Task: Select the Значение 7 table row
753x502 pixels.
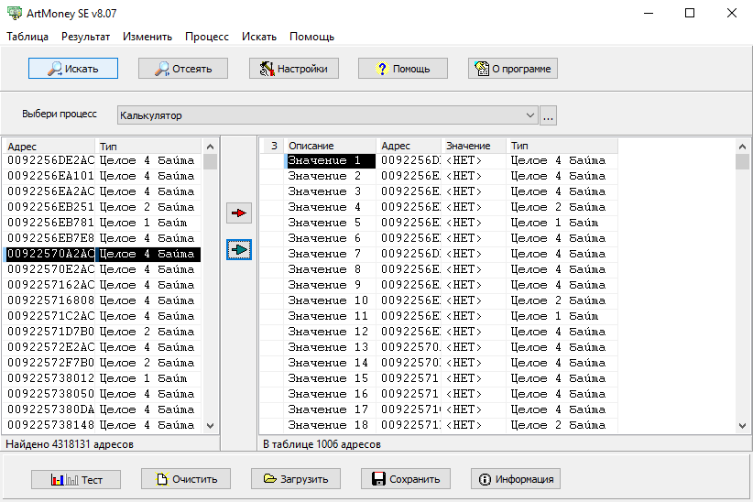Action: pyautogui.click(x=439, y=254)
